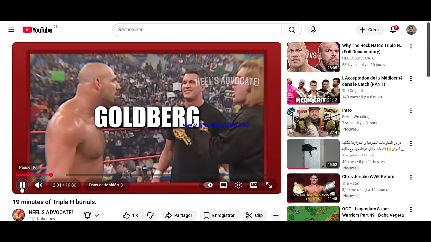Click the search magnifier button
Viewport: 431px width, 242px height.
pyautogui.click(x=292, y=30)
